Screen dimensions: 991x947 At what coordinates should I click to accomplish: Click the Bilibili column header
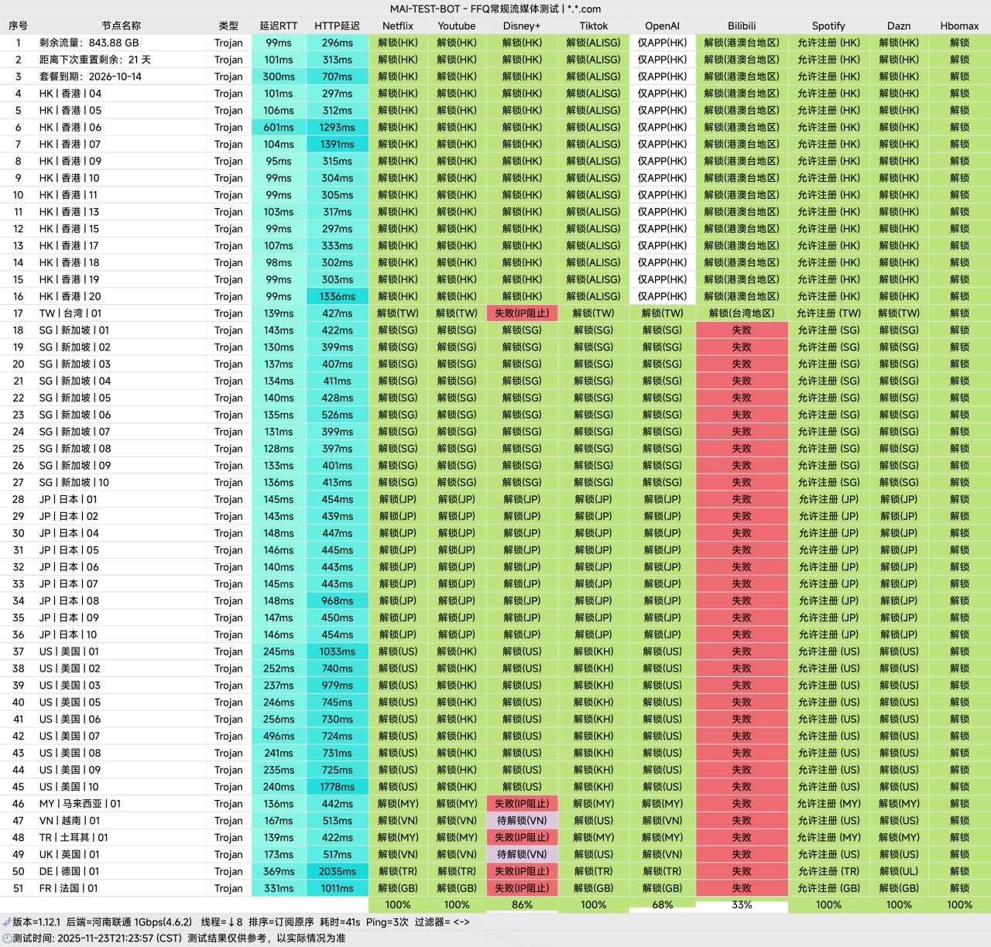tap(742, 26)
